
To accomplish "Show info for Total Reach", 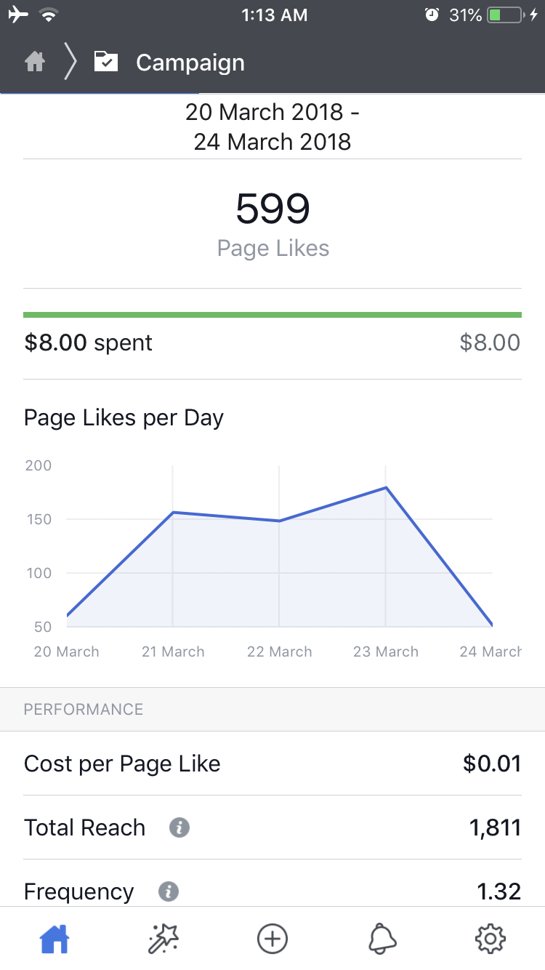I will 179,827.
